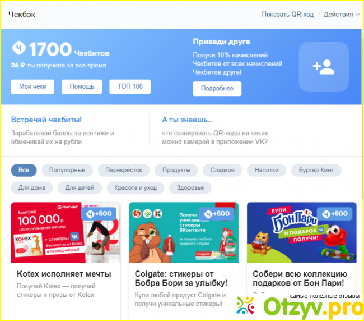
Task: Open the Kotex исполняет мечты offer banner
Action: click(x=66, y=232)
